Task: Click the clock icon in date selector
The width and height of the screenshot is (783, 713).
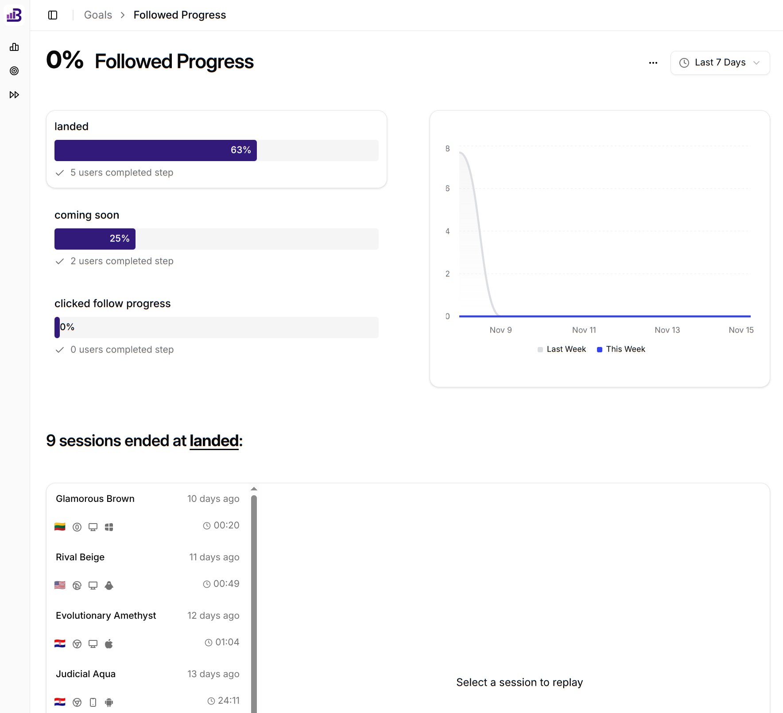Action: 684,63
